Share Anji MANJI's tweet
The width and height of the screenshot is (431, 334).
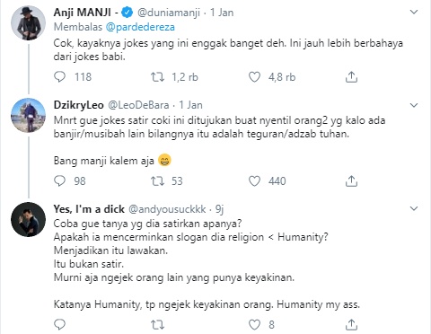click(351, 77)
